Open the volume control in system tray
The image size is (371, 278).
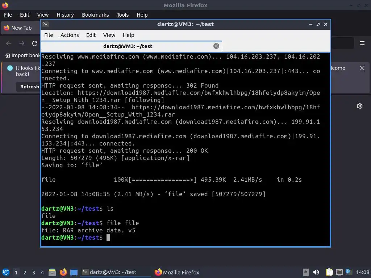coord(316,272)
